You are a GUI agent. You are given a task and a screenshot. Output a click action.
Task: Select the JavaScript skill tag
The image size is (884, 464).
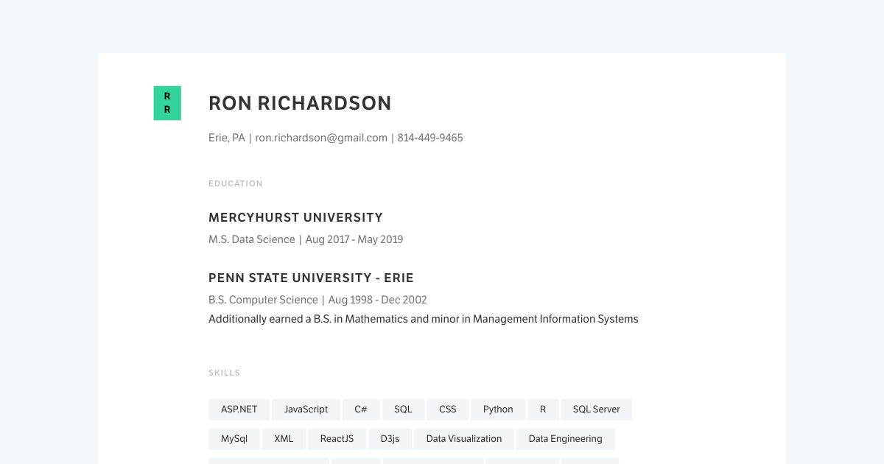pos(306,409)
